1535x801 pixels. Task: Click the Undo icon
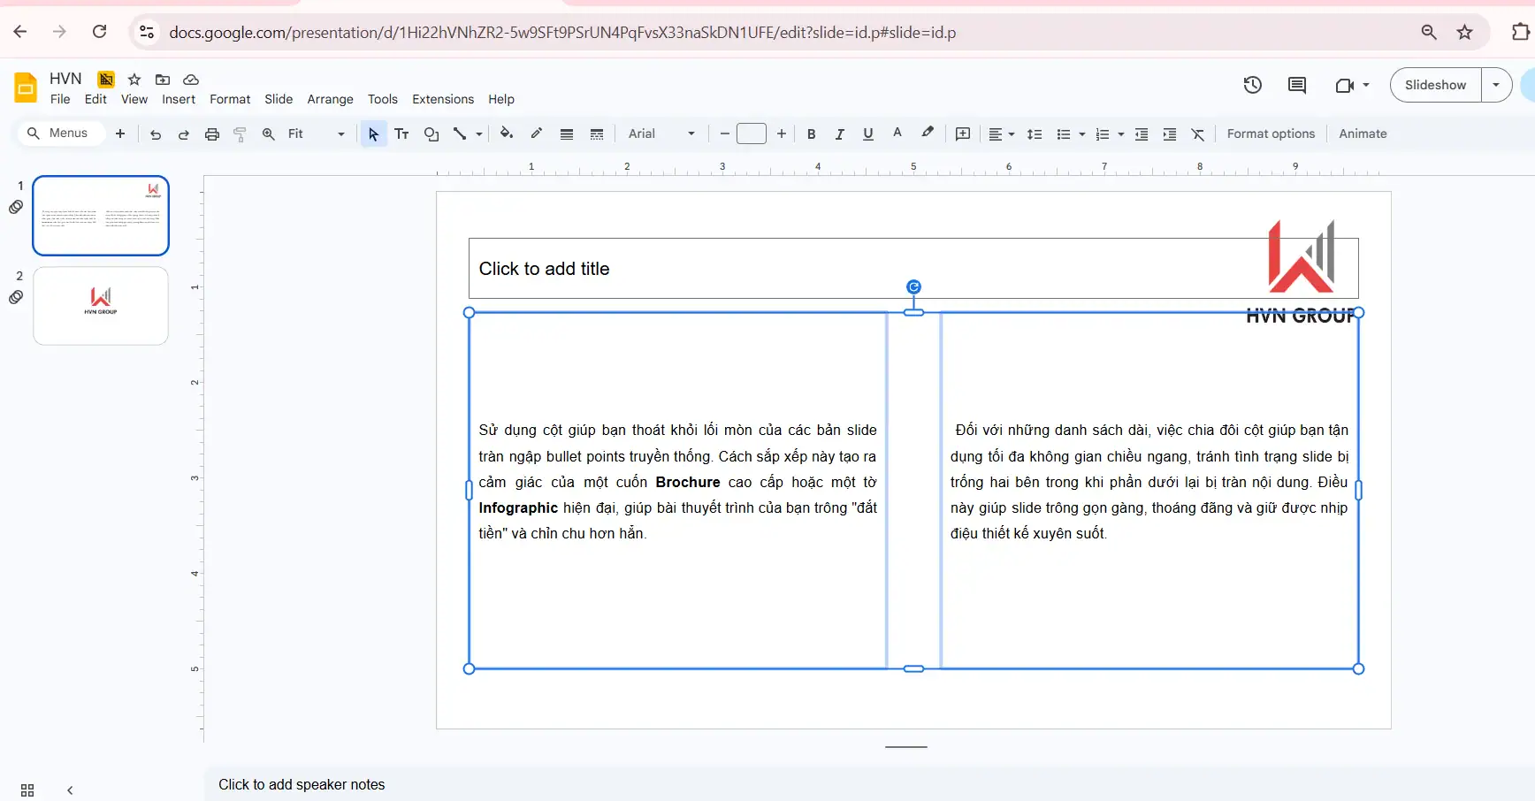156,133
